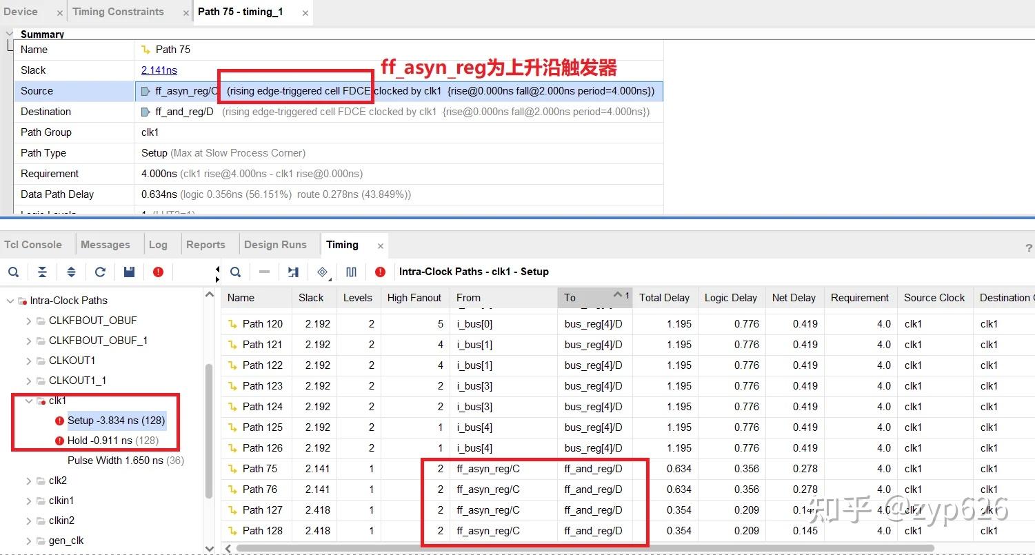Click the path icon next to Path 75 in Summary
The width and height of the screenshot is (1035, 555).
[145, 50]
